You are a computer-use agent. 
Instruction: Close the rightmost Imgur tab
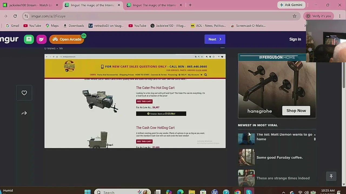(181, 5)
